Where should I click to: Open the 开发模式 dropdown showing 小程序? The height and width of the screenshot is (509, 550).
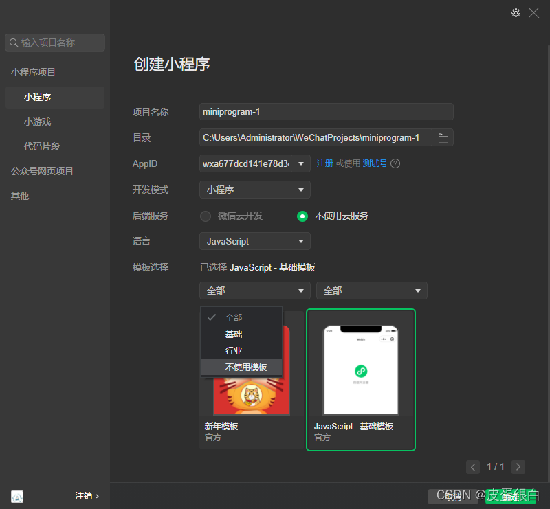(254, 190)
